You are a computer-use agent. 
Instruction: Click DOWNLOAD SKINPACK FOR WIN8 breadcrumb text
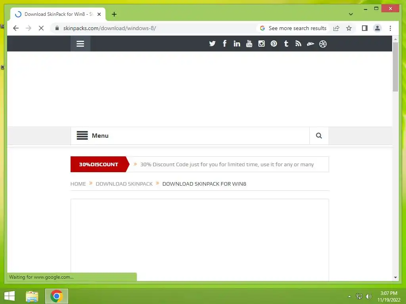click(204, 184)
